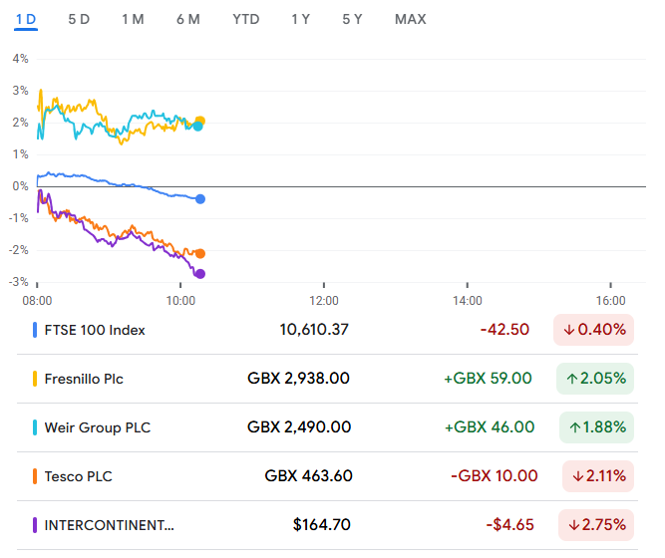Click the -3% axis label
Viewport: 665px width, 558px height.
19,282
